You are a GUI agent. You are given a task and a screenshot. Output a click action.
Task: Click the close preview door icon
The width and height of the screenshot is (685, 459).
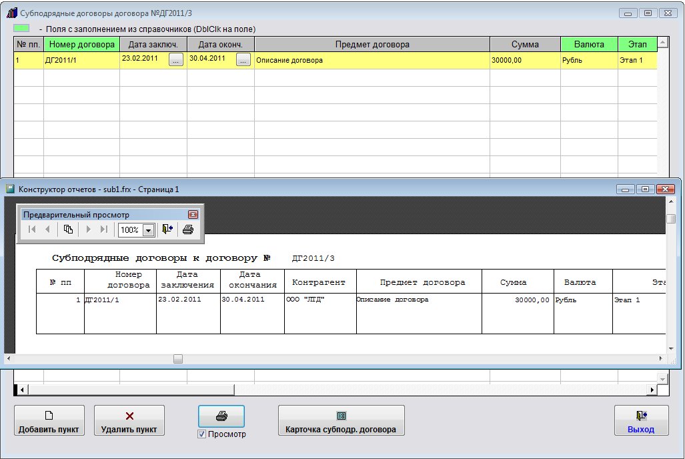[167, 229]
